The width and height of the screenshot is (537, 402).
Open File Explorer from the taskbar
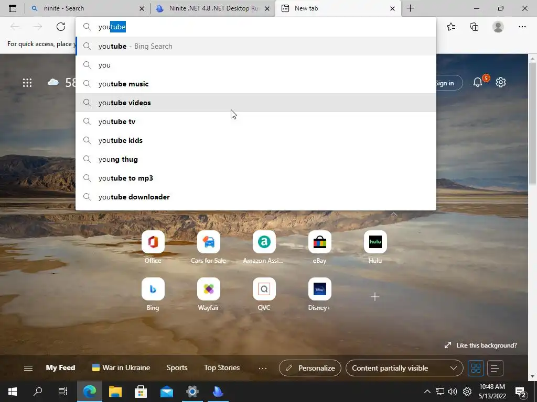click(x=115, y=392)
